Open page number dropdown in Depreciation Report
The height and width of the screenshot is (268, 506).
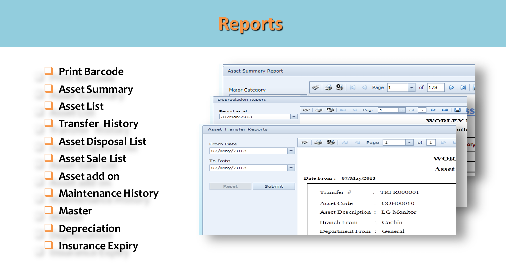402,110
